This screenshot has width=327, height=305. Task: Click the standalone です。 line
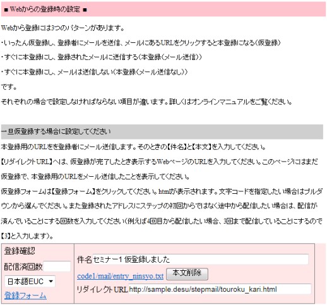coord(9,87)
